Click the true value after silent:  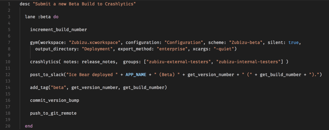click(x=294, y=42)
